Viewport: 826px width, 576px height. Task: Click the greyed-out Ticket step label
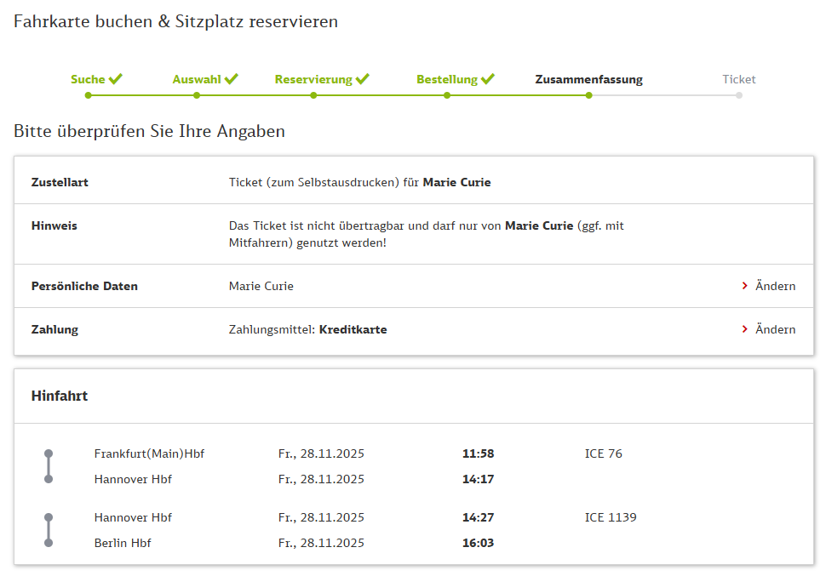tap(738, 79)
